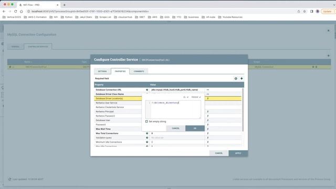Open Controller Services tab in background window
336x189 pixels.
[x=38, y=47]
